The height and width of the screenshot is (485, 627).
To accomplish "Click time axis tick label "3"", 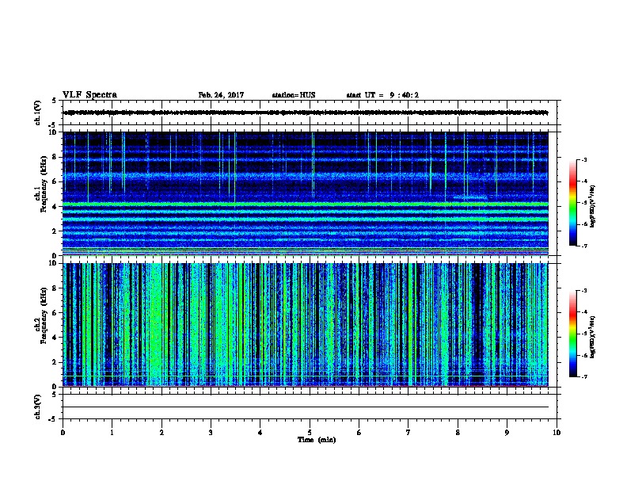I will [211, 433].
